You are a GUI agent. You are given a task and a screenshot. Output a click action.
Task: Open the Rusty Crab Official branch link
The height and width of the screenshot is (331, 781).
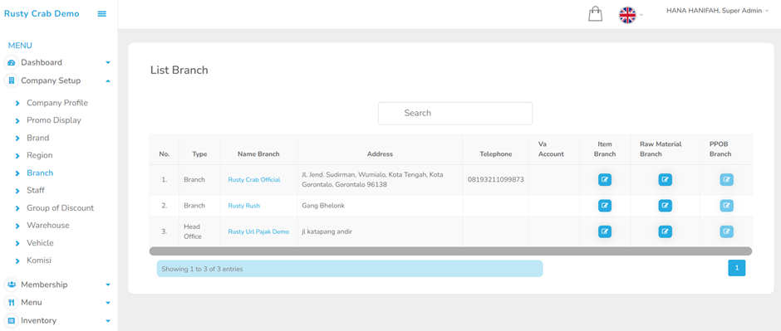pyautogui.click(x=254, y=180)
